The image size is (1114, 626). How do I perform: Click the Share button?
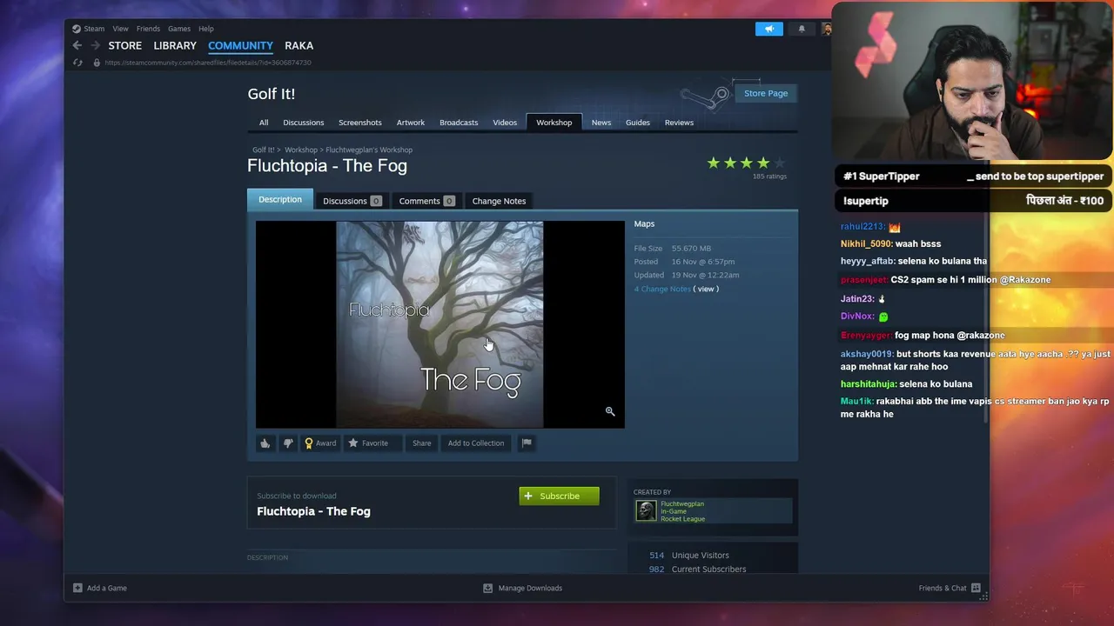421,443
